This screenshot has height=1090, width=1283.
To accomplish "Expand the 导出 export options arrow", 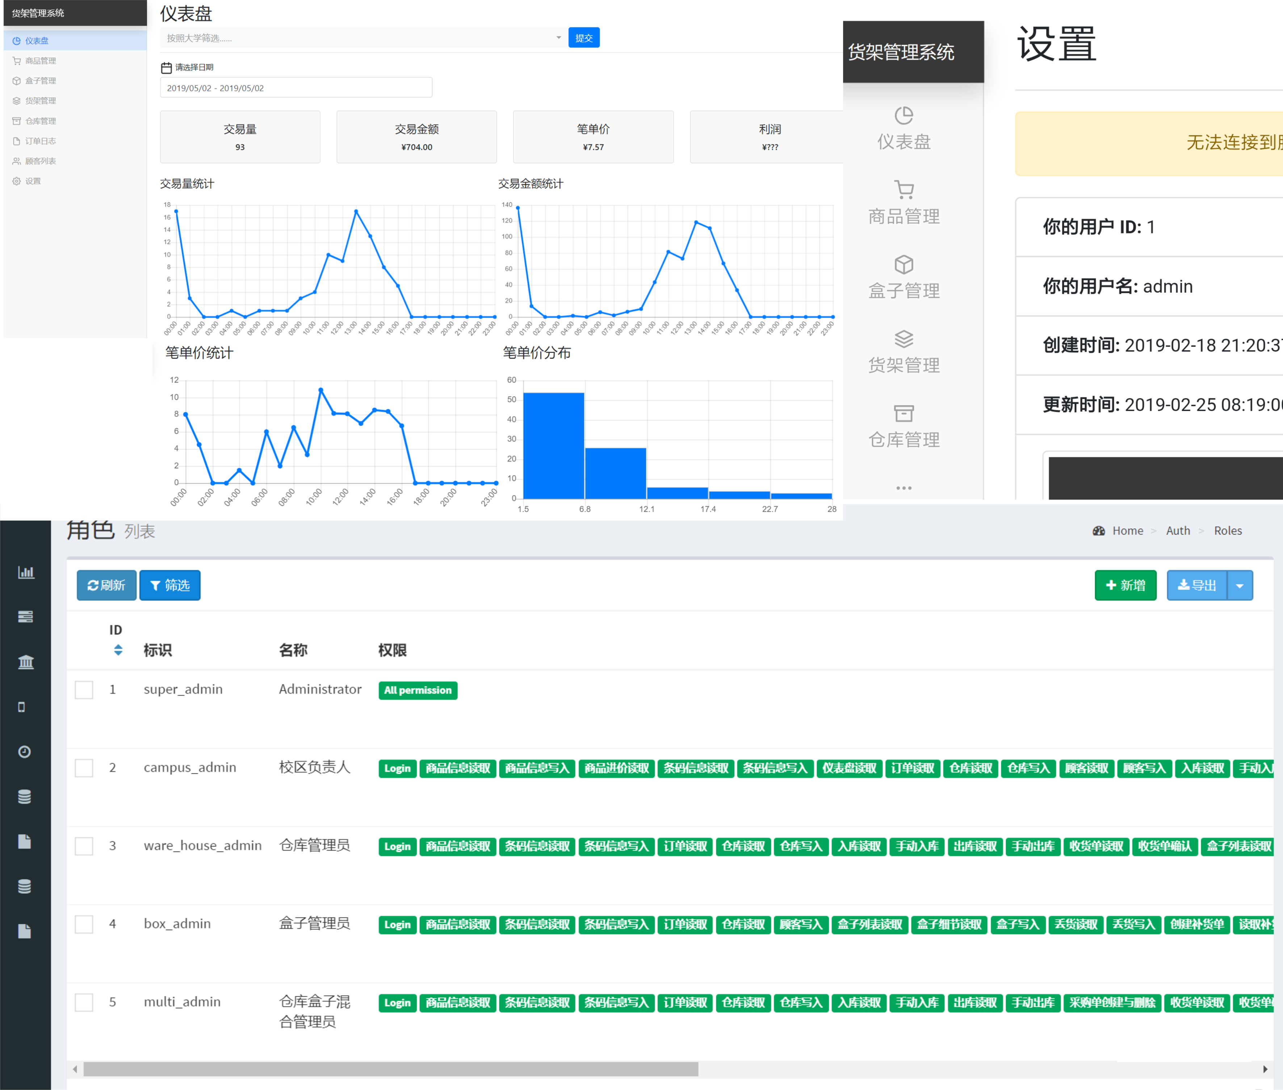I will click(1240, 586).
